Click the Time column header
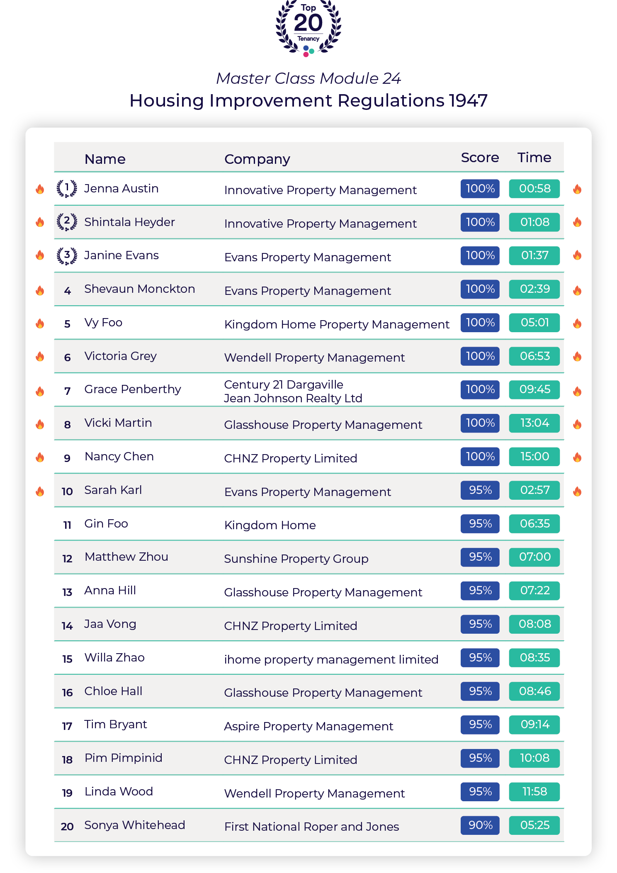Screen dimensions: 617x873 [534, 158]
